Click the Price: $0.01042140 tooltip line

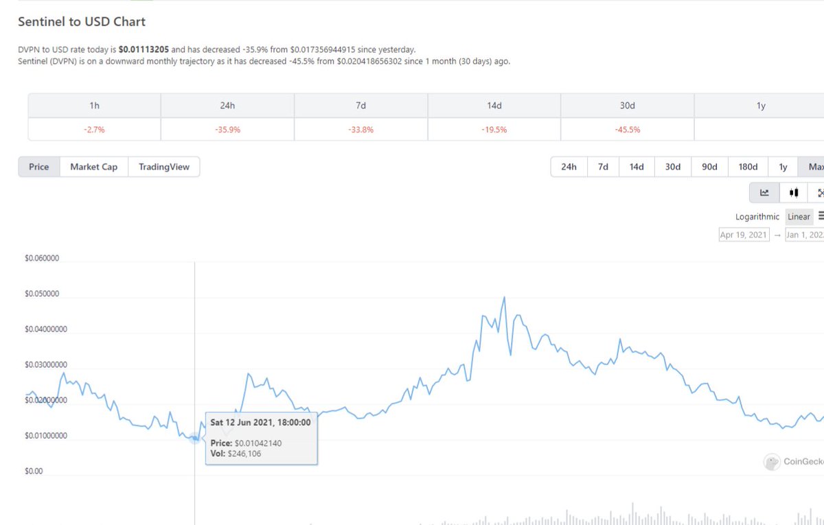(246, 443)
